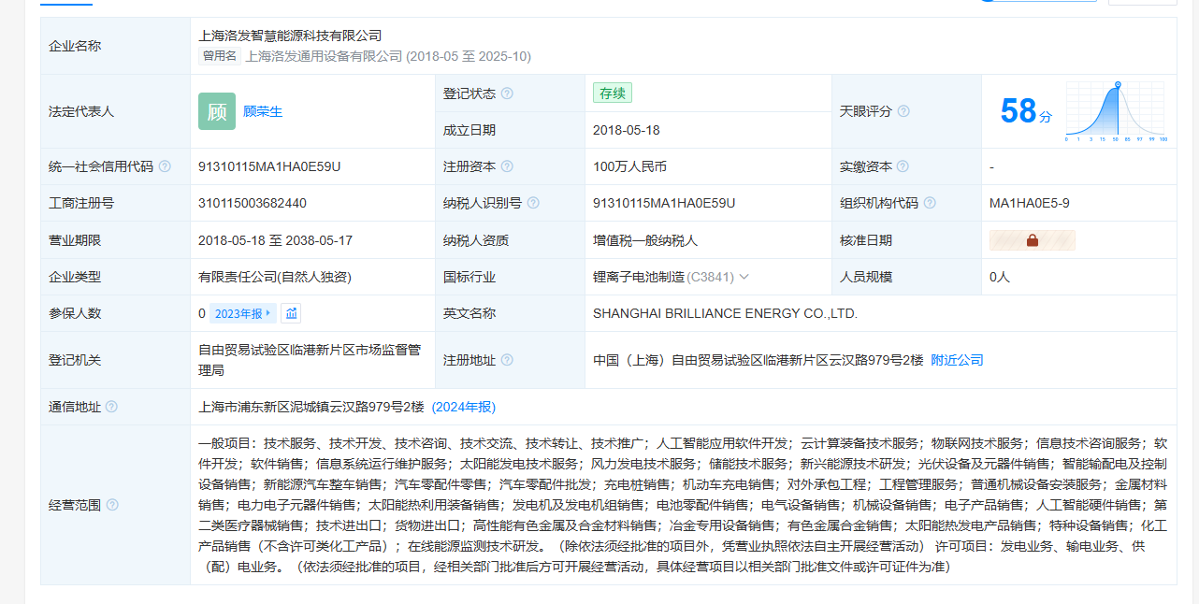Open the (2024年报) link after the mailing address
This screenshot has height=604, width=1199.
(x=464, y=407)
